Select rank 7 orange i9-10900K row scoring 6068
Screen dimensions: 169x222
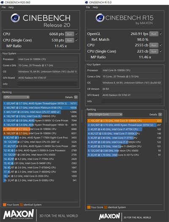pos(40,129)
